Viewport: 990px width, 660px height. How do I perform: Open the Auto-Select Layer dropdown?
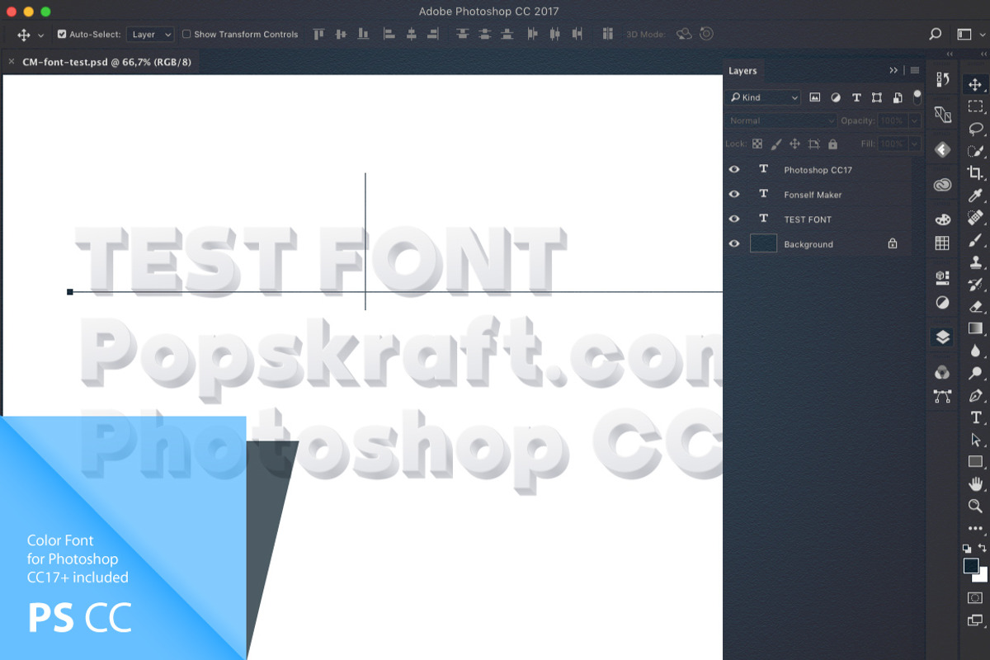coord(150,35)
